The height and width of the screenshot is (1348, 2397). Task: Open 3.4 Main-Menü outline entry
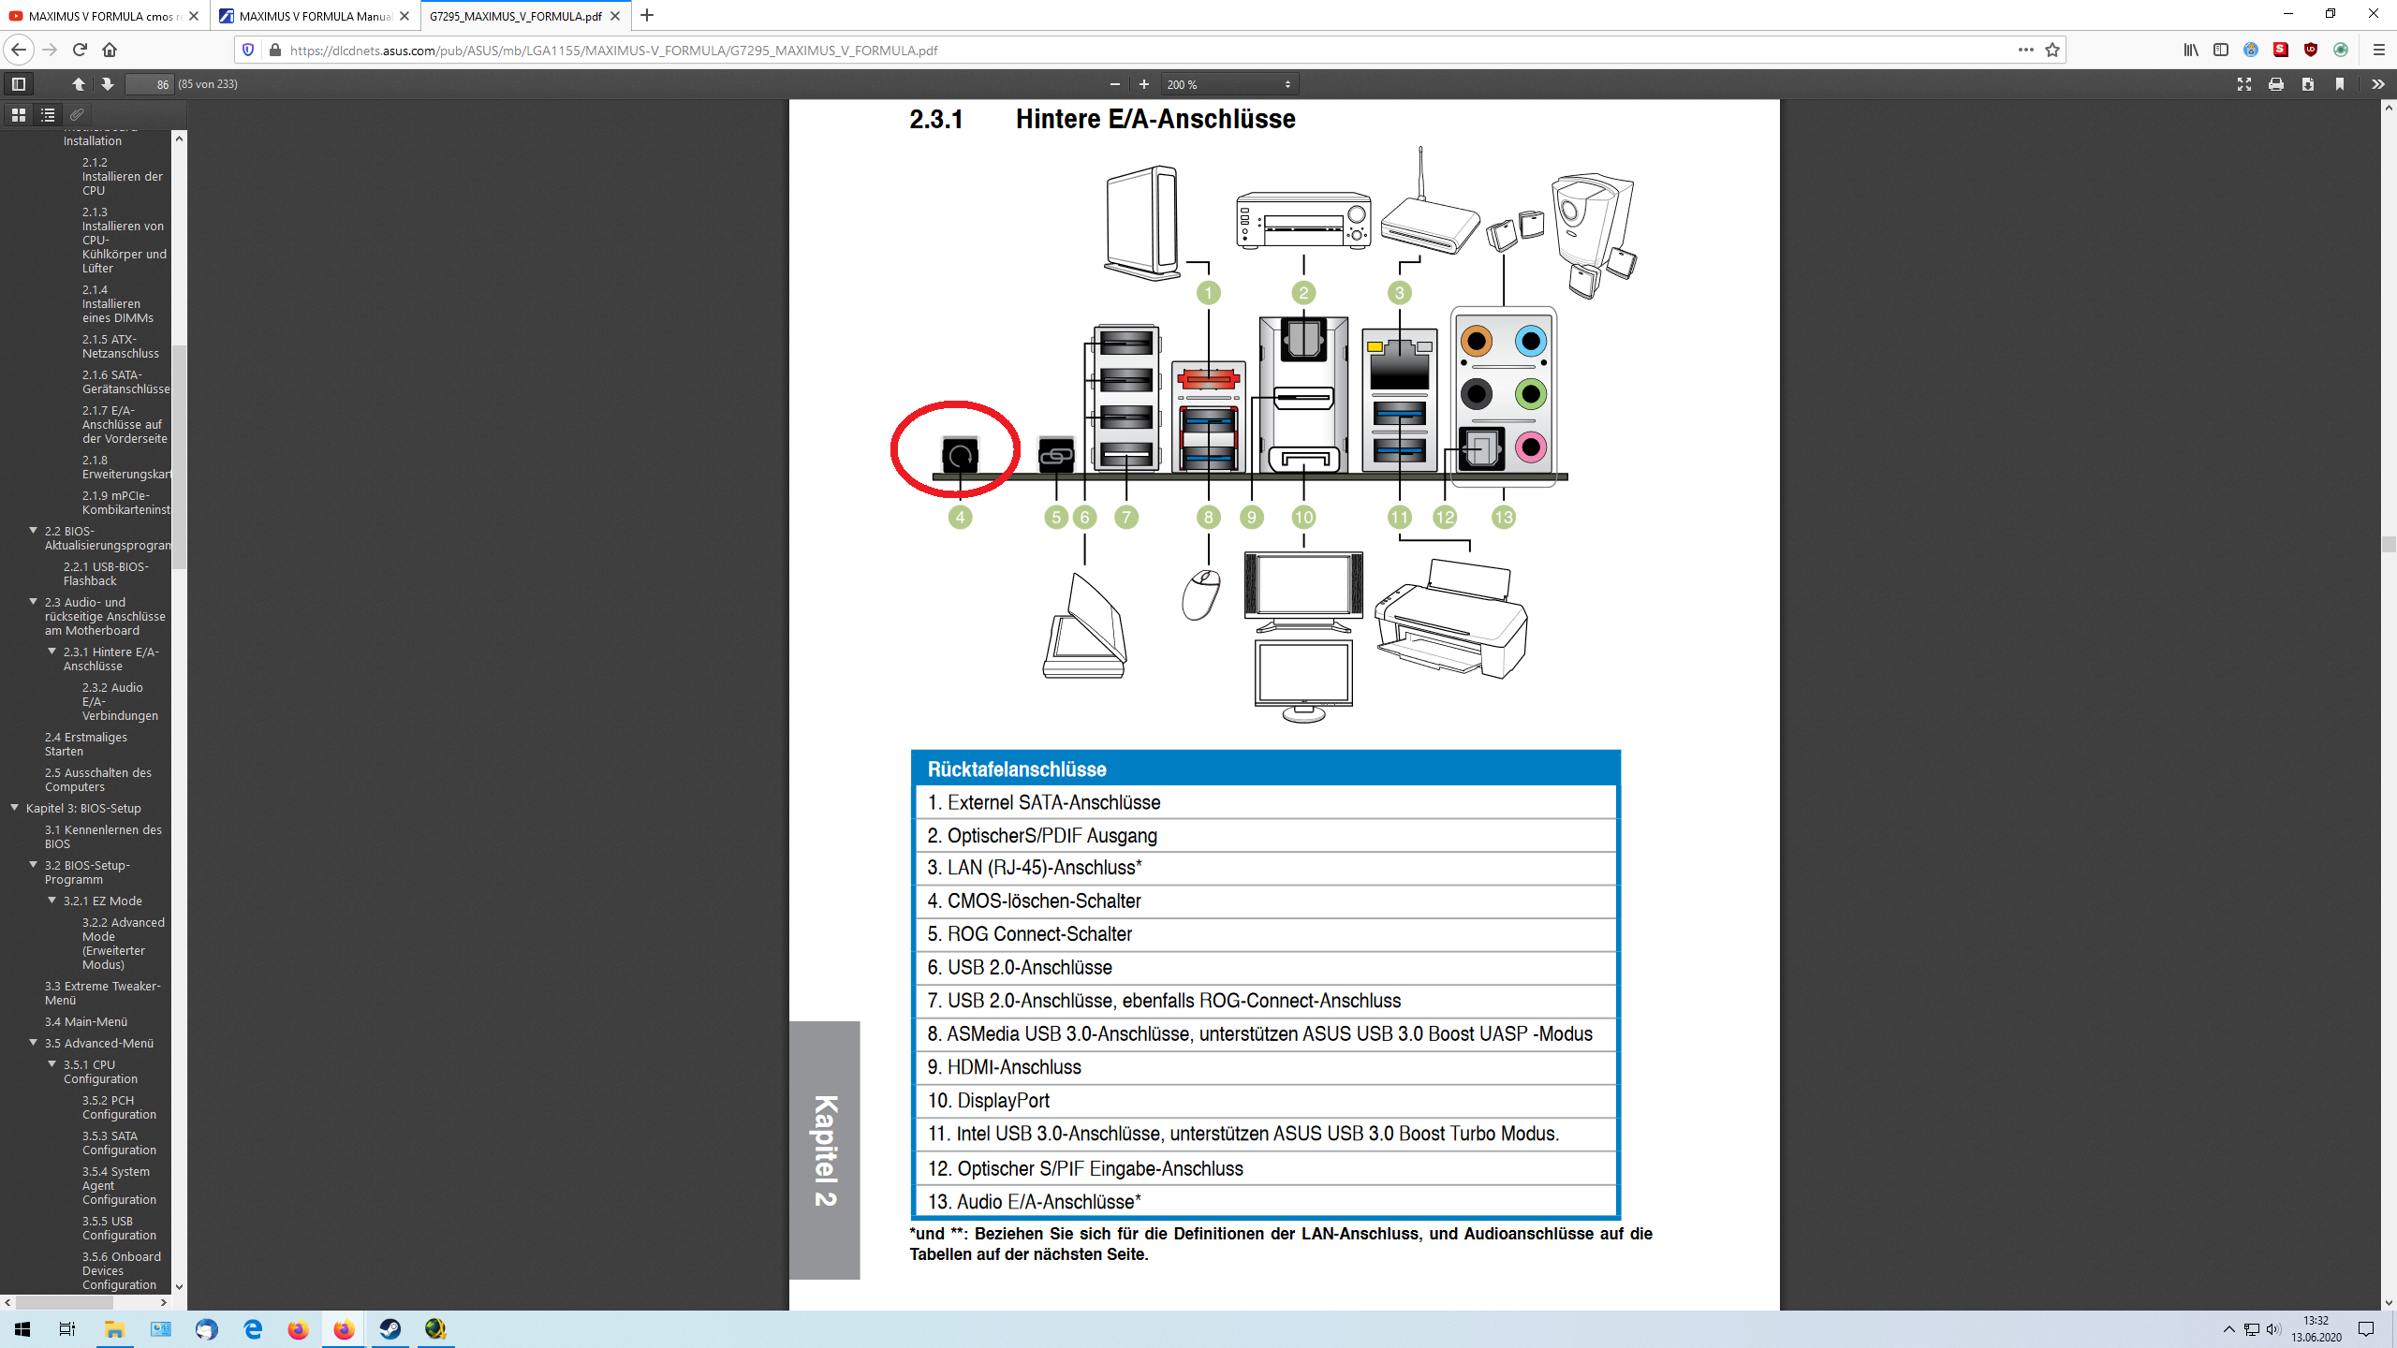pyautogui.click(x=85, y=1021)
